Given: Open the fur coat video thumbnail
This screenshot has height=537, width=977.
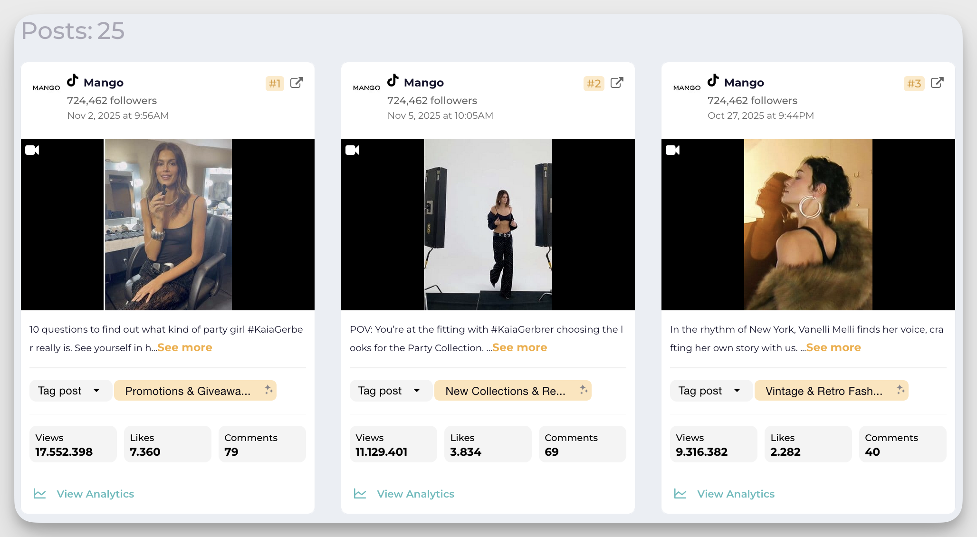Looking at the screenshot, I should pos(808,225).
